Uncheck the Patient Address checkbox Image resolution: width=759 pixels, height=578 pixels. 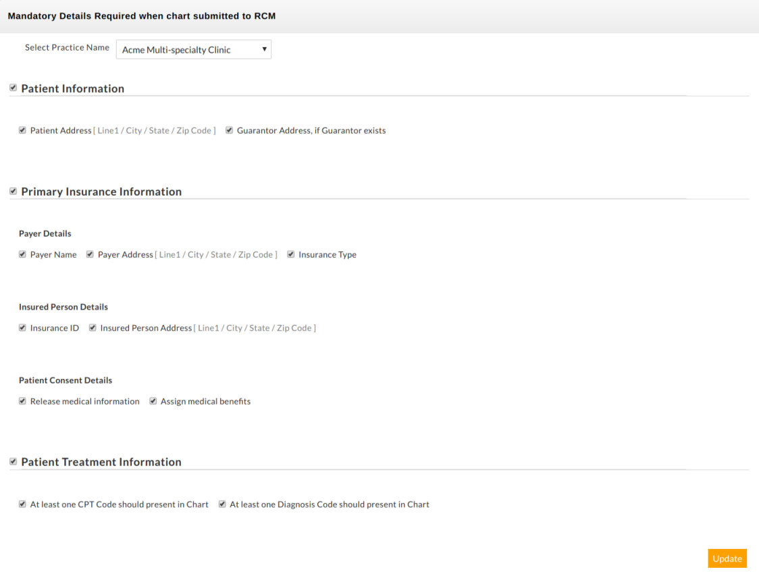(x=22, y=130)
